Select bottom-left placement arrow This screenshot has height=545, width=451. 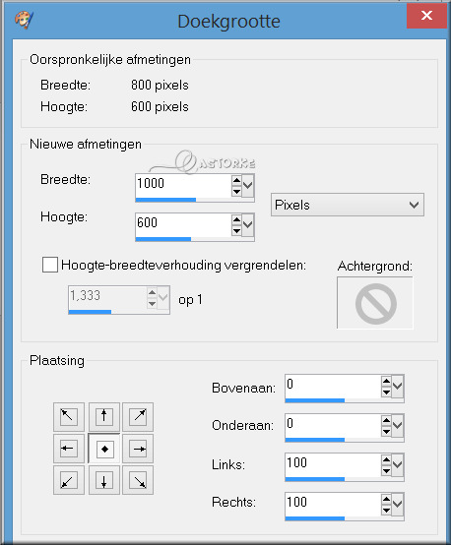coord(69,481)
